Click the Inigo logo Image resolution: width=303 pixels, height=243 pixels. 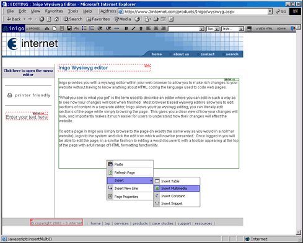14,28
